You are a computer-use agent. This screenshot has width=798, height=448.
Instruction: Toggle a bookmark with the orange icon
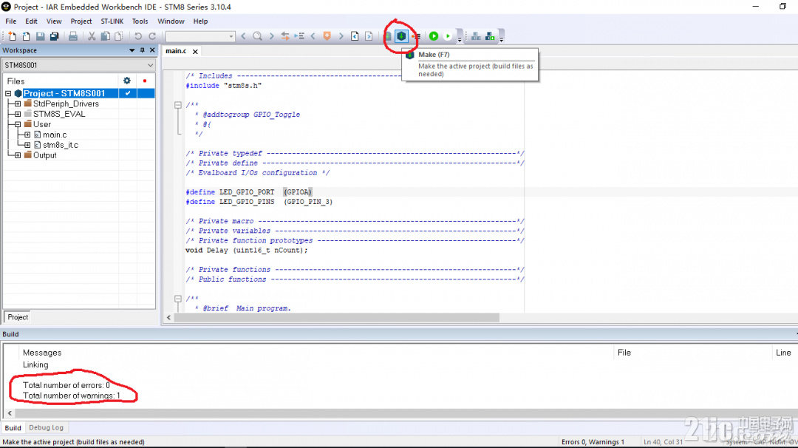click(327, 36)
